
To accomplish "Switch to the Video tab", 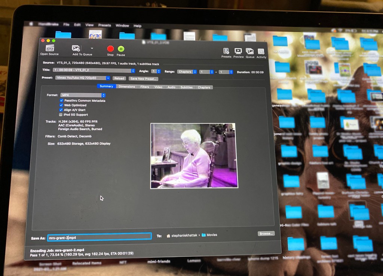I will pyautogui.click(x=158, y=87).
